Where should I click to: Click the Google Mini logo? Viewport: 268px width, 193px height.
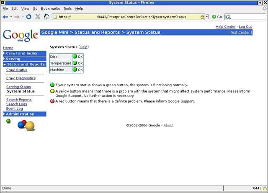click(21, 35)
